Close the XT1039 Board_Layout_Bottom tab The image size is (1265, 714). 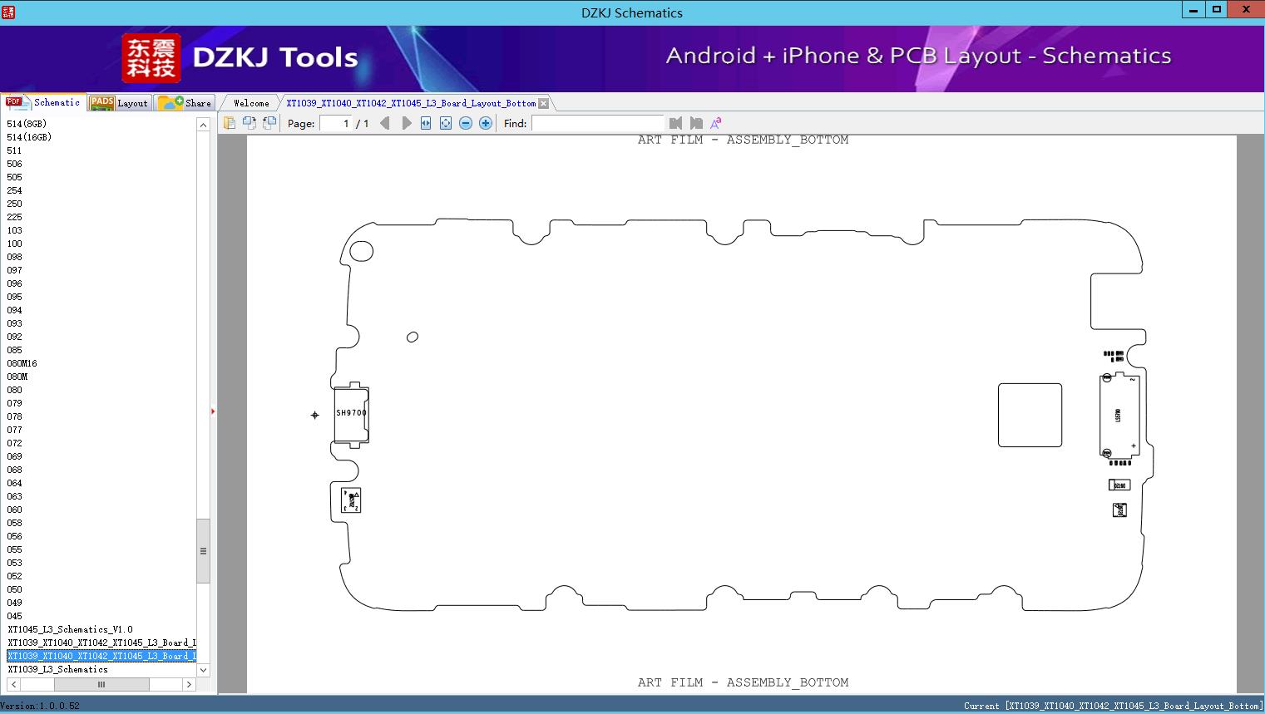[543, 103]
